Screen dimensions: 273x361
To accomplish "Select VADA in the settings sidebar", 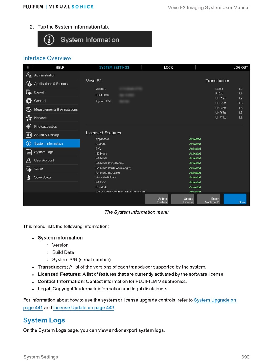I will 51,169.
